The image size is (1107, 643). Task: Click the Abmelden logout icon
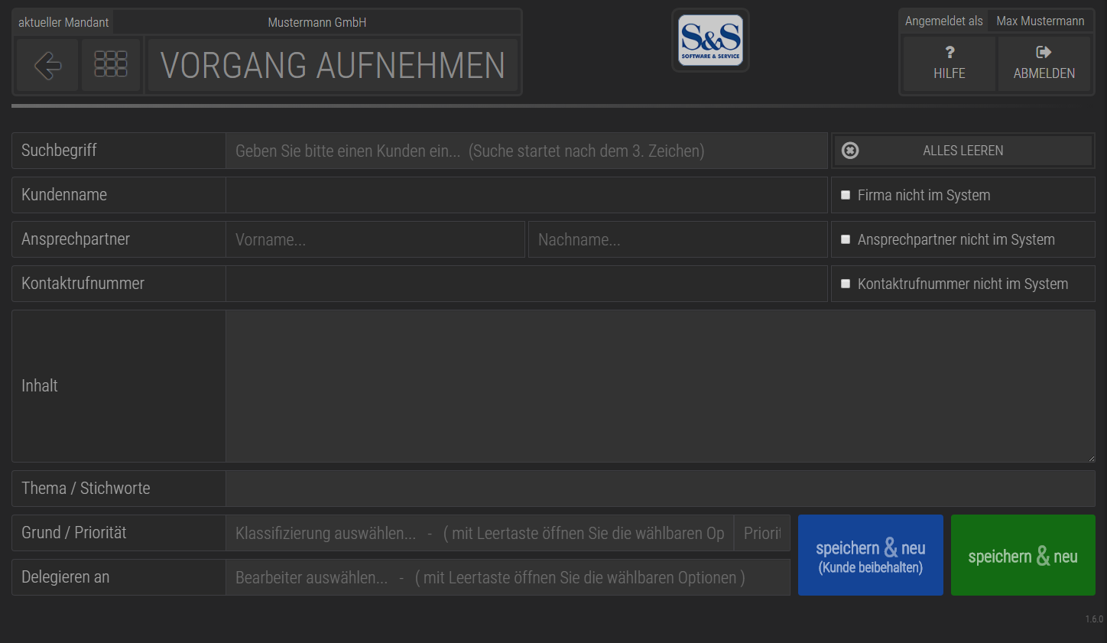click(1044, 52)
